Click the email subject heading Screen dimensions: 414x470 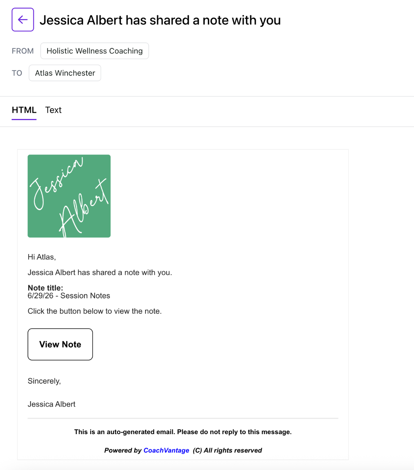click(x=160, y=20)
